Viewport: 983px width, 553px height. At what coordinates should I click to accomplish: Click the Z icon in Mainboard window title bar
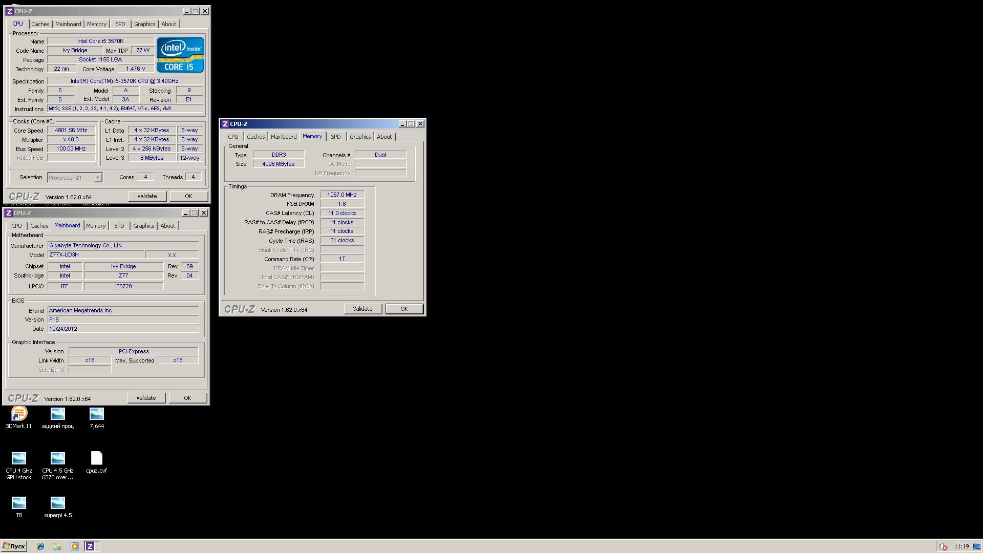pos(8,213)
